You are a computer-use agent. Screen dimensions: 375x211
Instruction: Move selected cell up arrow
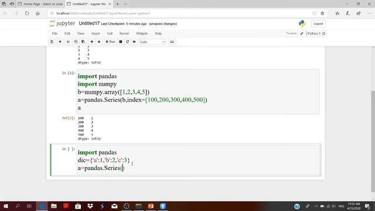(x=92, y=42)
